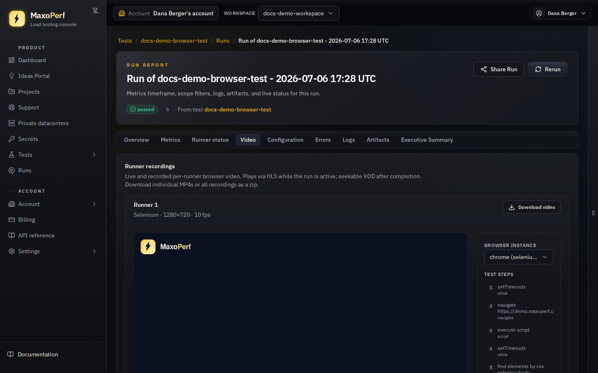The image size is (598, 373).
Task: Select the Video tab
Action: pyautogui.click(x=248, y=140)
